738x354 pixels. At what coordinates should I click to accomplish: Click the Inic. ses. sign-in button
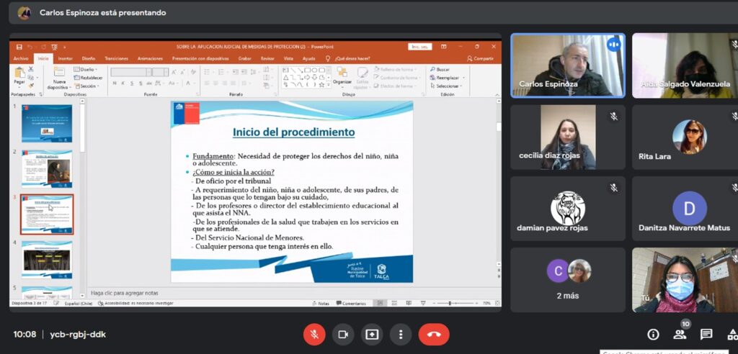(420, 47)
